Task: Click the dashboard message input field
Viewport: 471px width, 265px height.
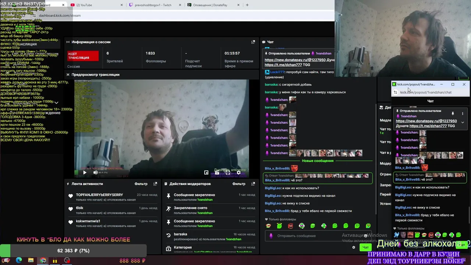Action: [x=318, y=236]
